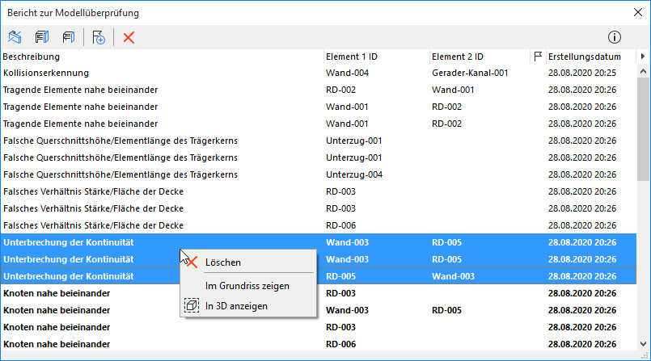Click RD-002 in the Element 1 ID column
651x361 pixels.
[x=340, y=90]
